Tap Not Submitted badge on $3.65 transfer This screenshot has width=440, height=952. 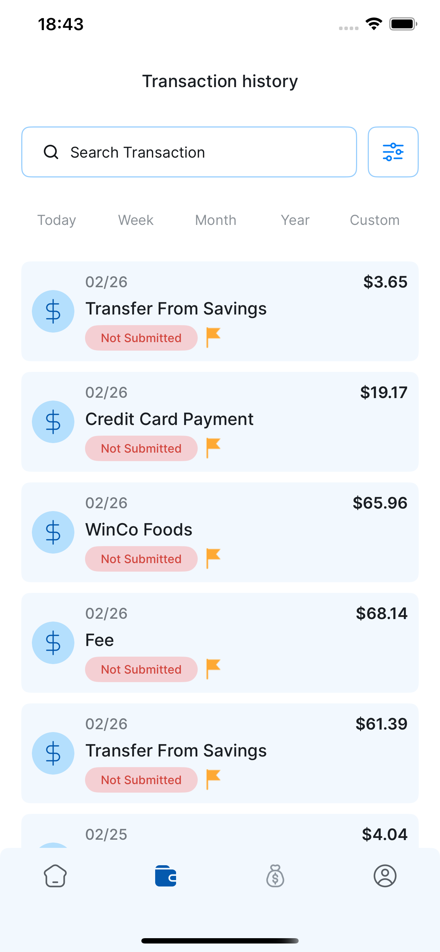pyautogui.click(x=141, y=338)
